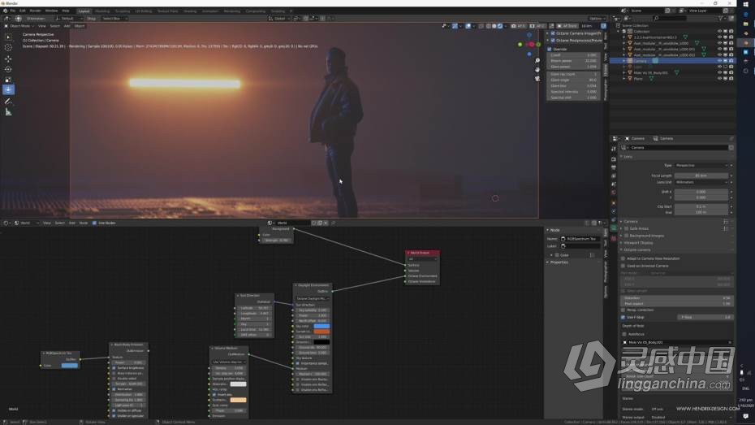Click the pan hand viewport gizmo

[537, 69]
